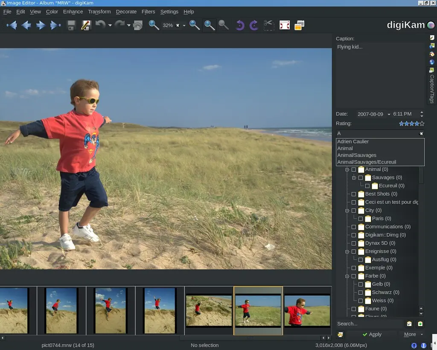Open the Filters menu
The width and height of the screenshot is (437, 350).
[148, 12]
